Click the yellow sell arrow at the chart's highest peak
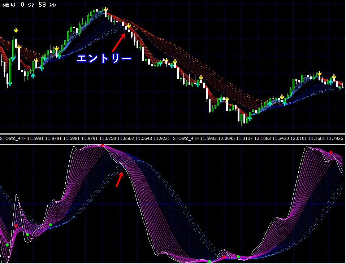This screenshot has height=264, width=346. (x=105, y=9)
